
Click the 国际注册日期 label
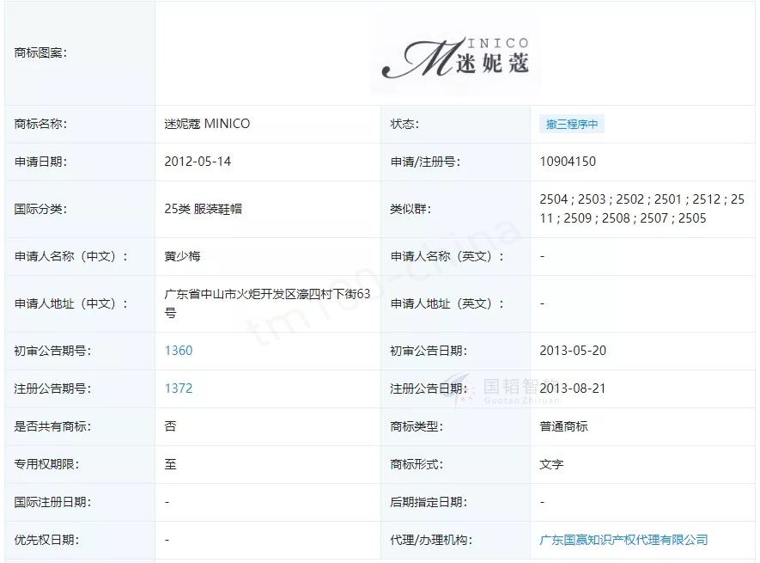tap(53, 502)
